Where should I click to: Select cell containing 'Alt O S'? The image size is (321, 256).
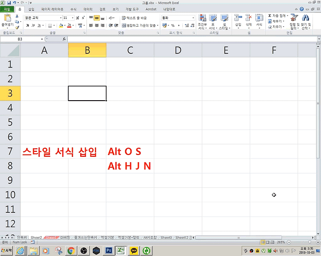(130, 151)
